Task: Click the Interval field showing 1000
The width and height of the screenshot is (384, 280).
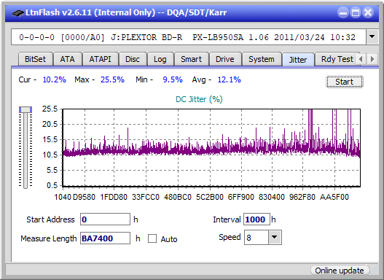Action: (x=256, y=219)
